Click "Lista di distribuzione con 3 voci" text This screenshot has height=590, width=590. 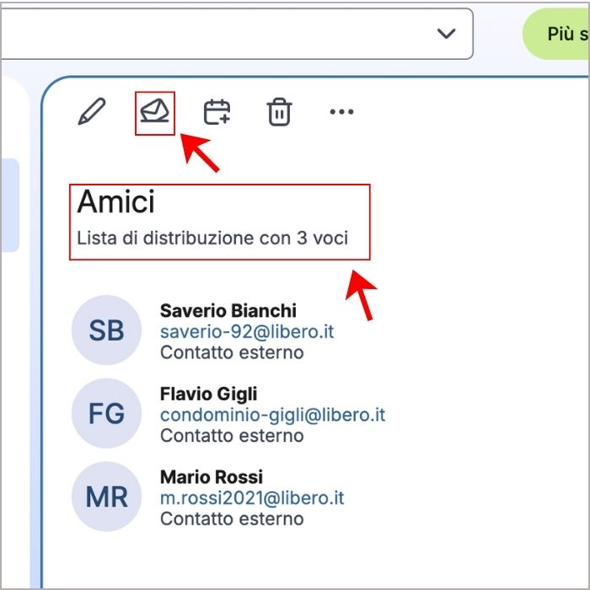[212, 238]
